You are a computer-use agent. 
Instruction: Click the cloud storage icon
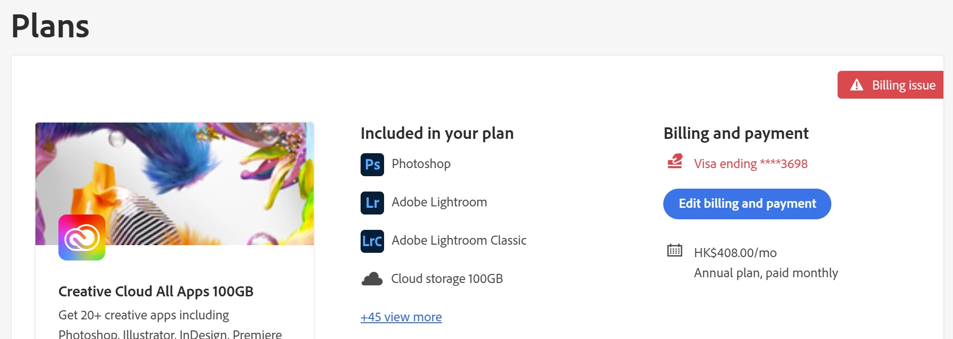[x=372, y=279]
